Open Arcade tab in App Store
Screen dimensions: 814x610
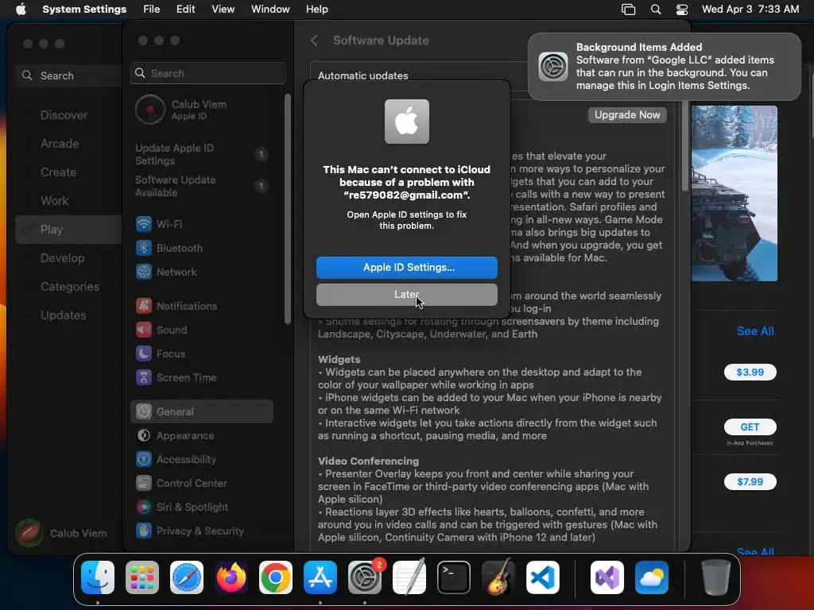(x=68, y=144)
